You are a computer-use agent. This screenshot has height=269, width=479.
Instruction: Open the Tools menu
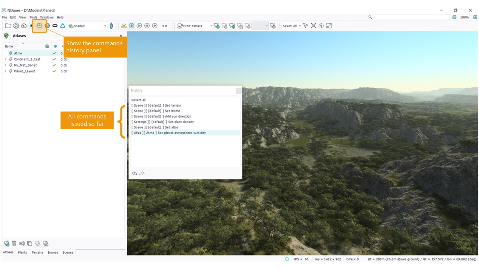33,17
